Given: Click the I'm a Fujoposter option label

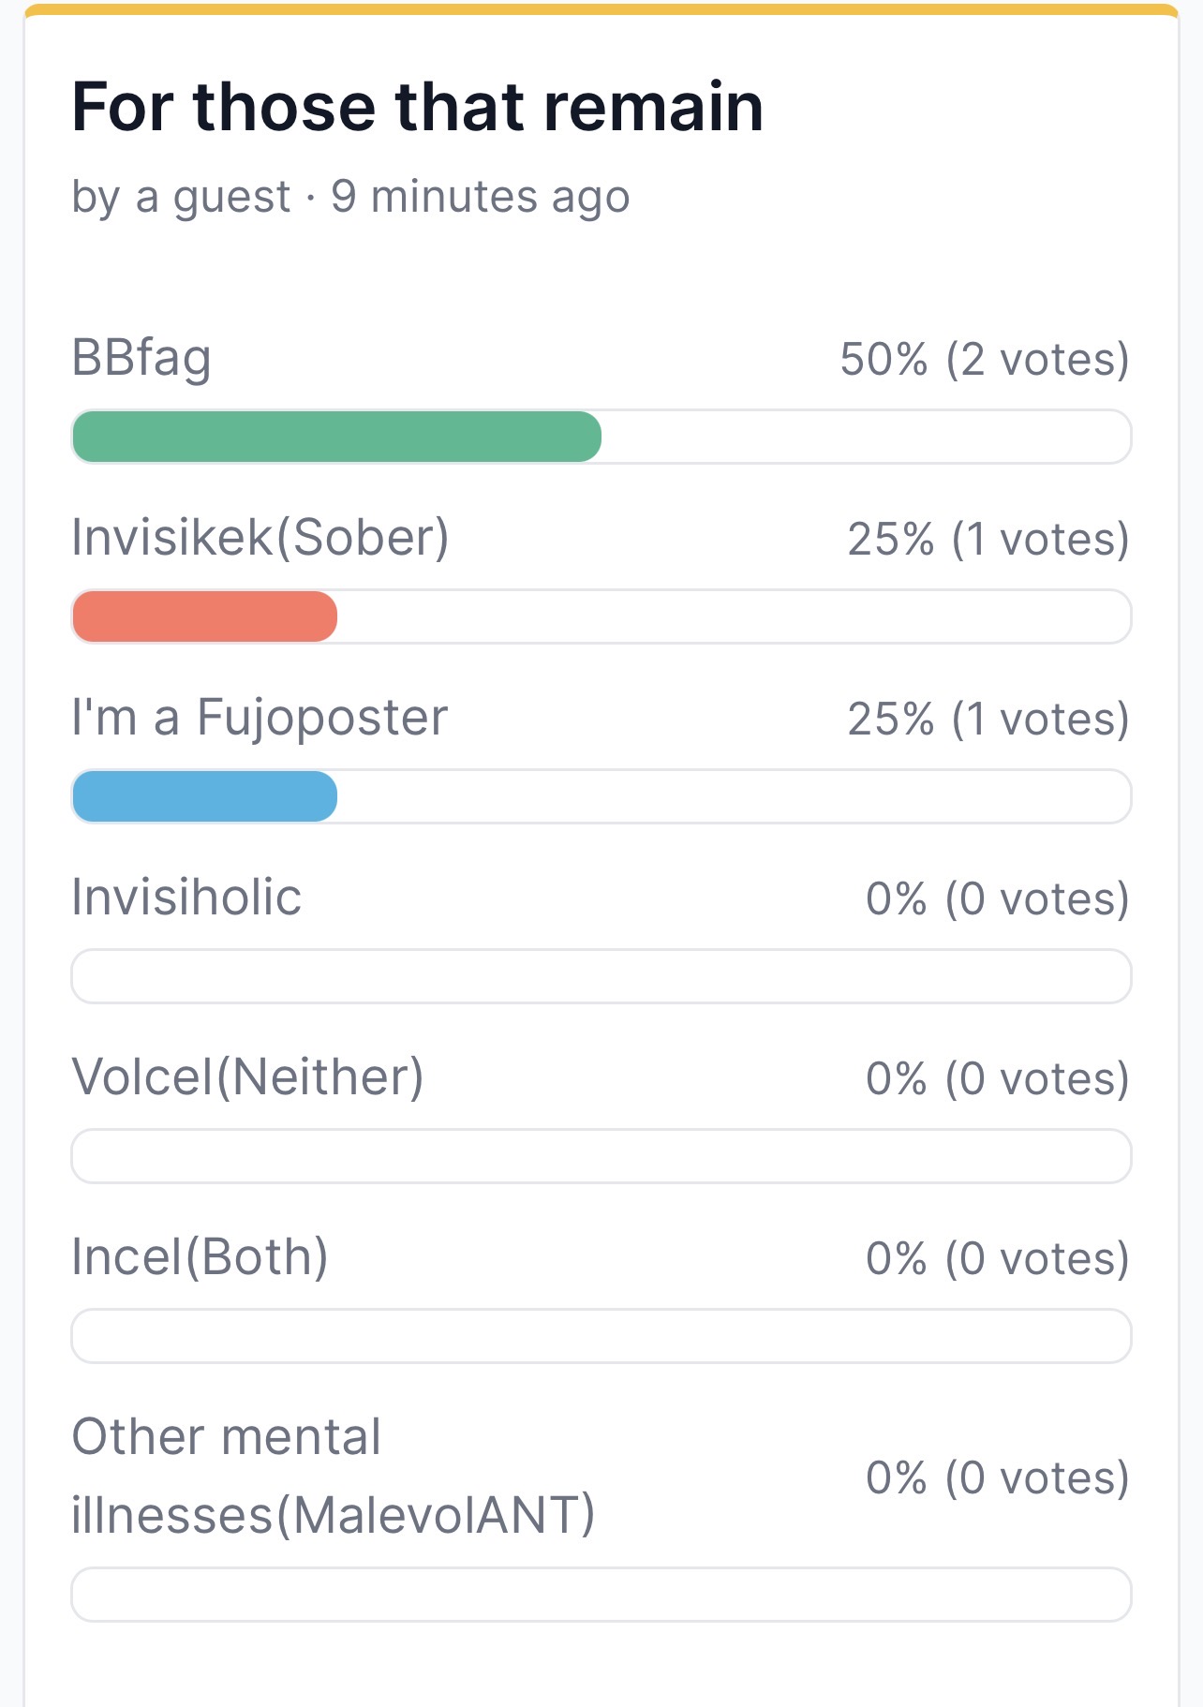Looking at the screenshot, I should pos(260,718).
